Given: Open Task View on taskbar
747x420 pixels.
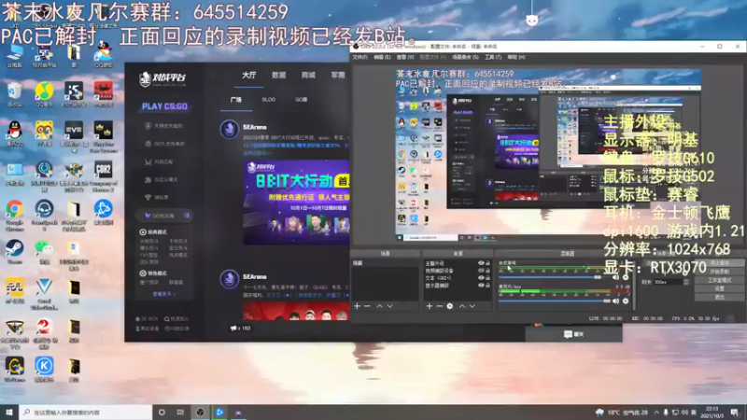Looking at the screenshot, I should pos(180,412).
